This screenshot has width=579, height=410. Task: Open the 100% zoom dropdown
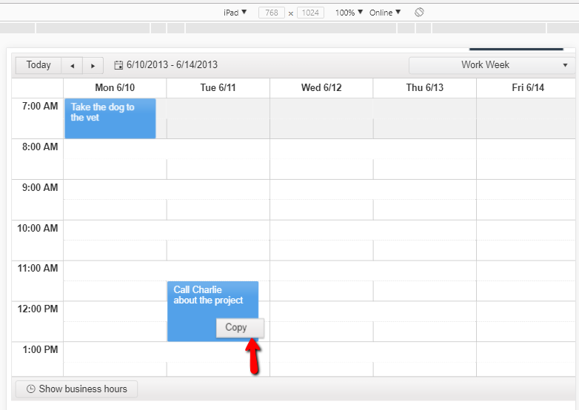[x=349, y=13]
